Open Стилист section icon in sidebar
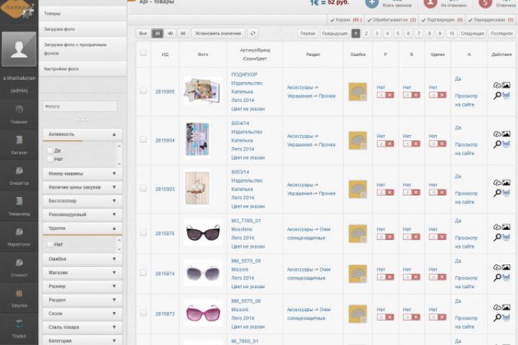Viewport: 518px width, 345px height. point(19,262)
